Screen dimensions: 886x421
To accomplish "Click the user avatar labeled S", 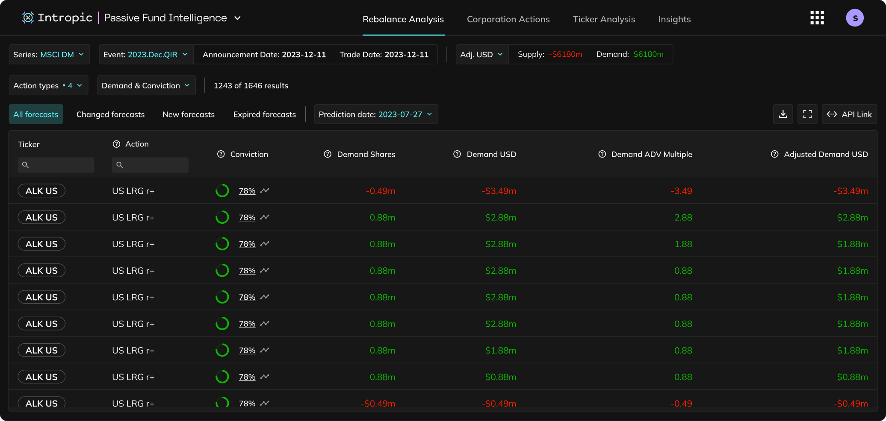I will point(854,18).
